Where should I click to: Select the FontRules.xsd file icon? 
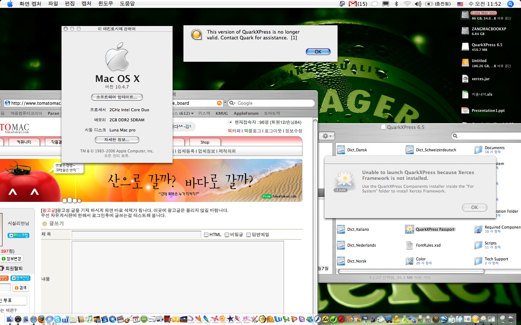[x=410, y=245]
